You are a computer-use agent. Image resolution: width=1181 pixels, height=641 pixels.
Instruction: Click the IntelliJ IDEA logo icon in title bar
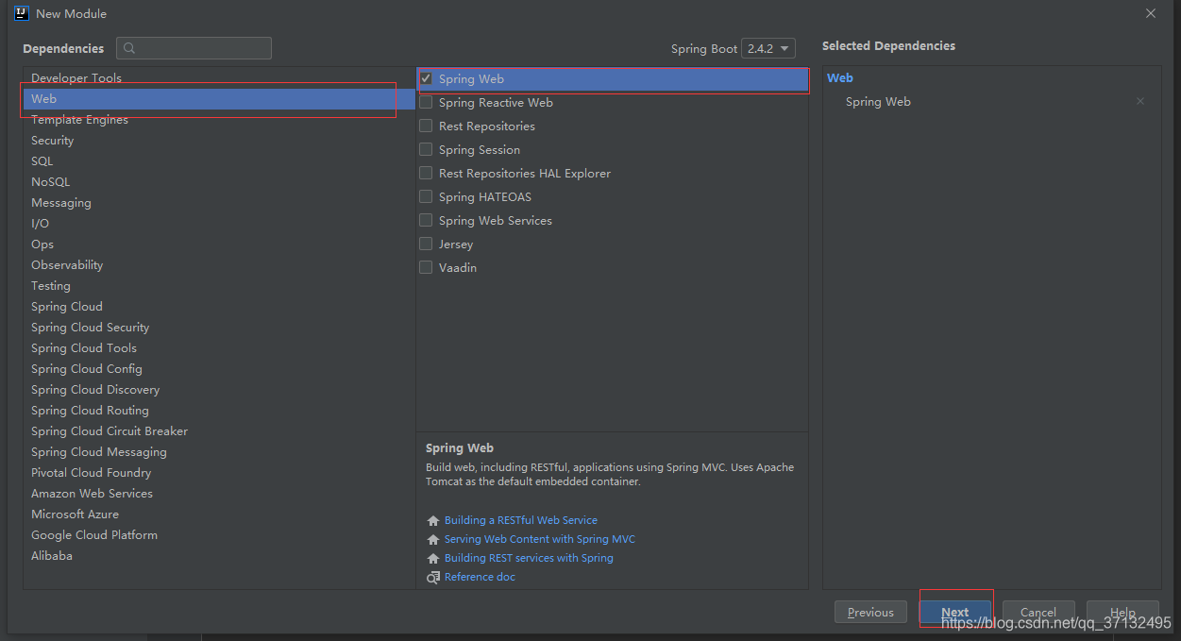point(21,13)
